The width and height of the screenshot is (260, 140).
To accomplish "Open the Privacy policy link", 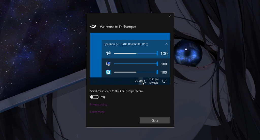I will pos(99,104).
